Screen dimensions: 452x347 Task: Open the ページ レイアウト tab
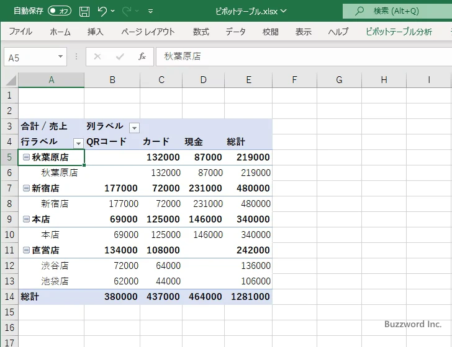point(148,32)
